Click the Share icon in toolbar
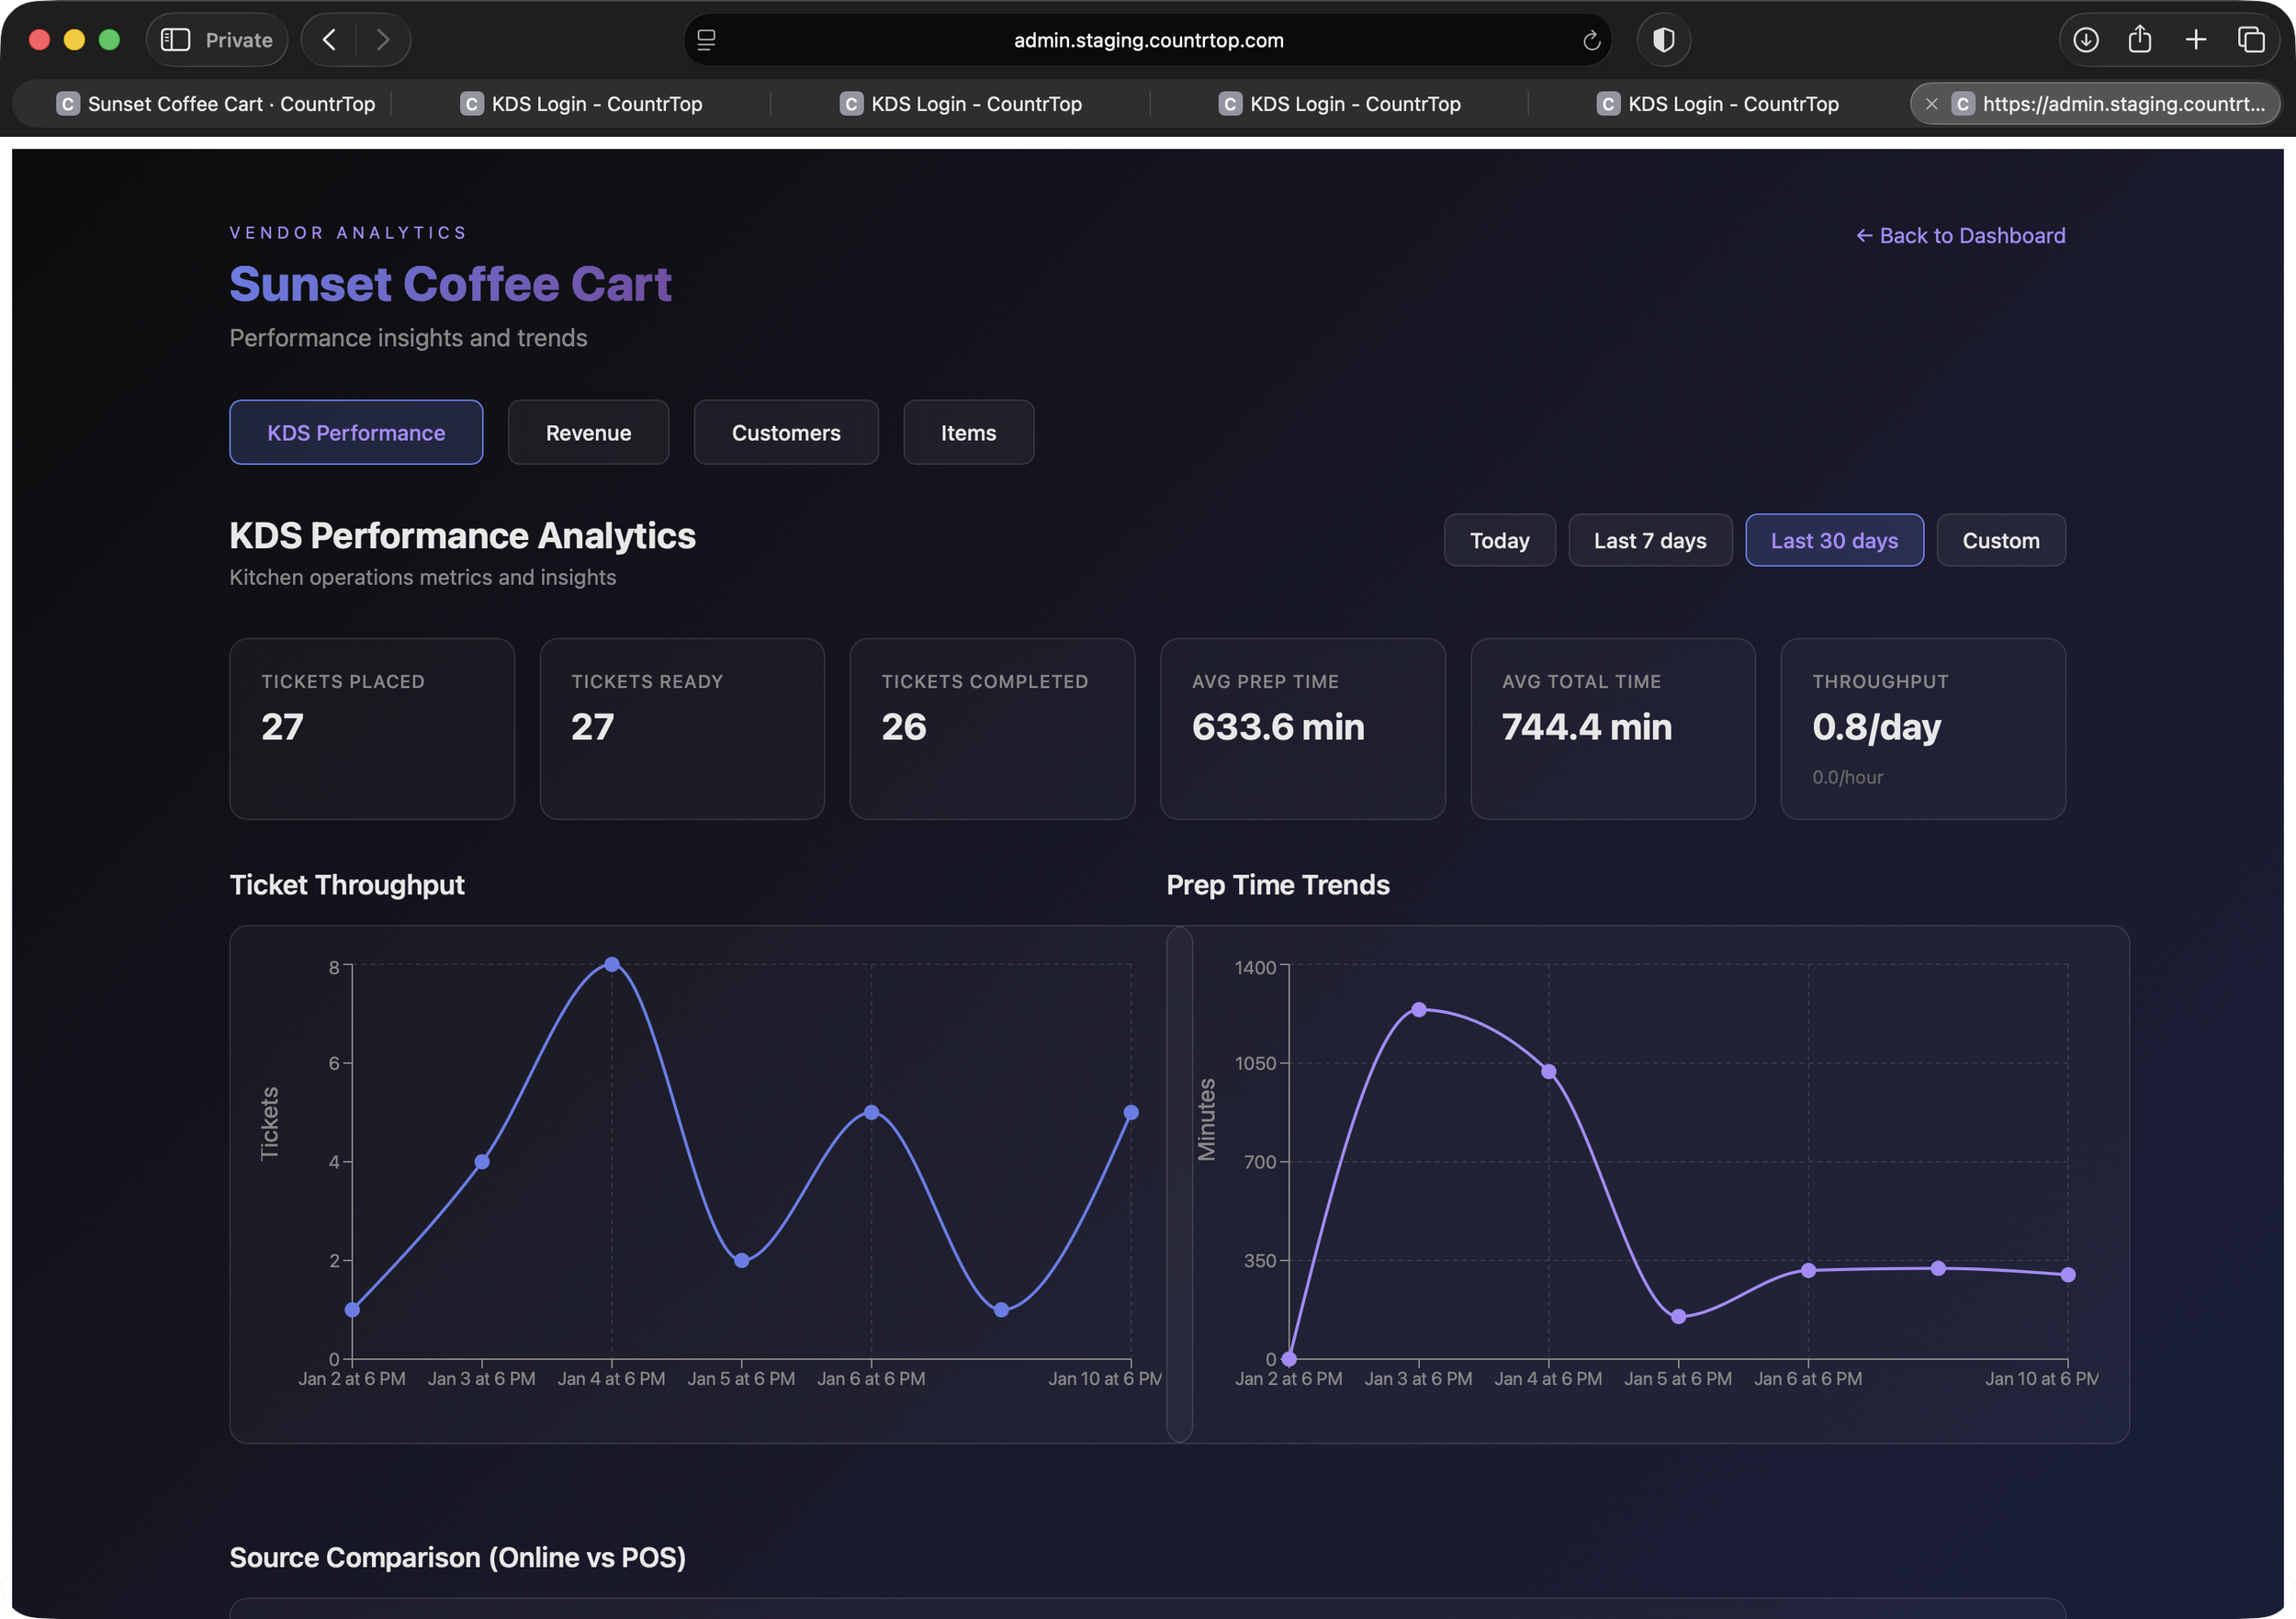This screenshot has width=2296, height=1619. [x=2140, y=40]
